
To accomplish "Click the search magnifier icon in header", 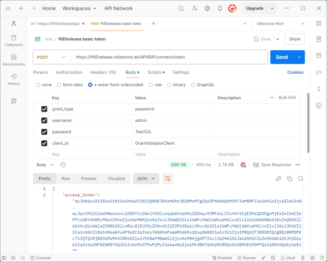I will point(181,8).
